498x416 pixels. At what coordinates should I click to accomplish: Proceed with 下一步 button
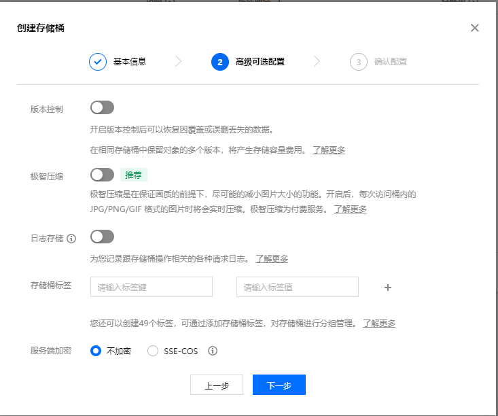point(279,385)
